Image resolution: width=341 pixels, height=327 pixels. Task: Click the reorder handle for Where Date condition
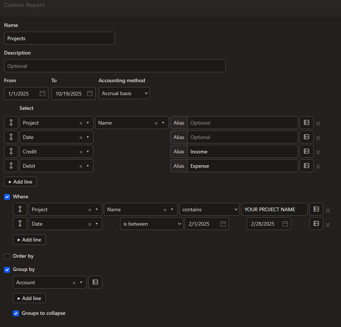20,223
